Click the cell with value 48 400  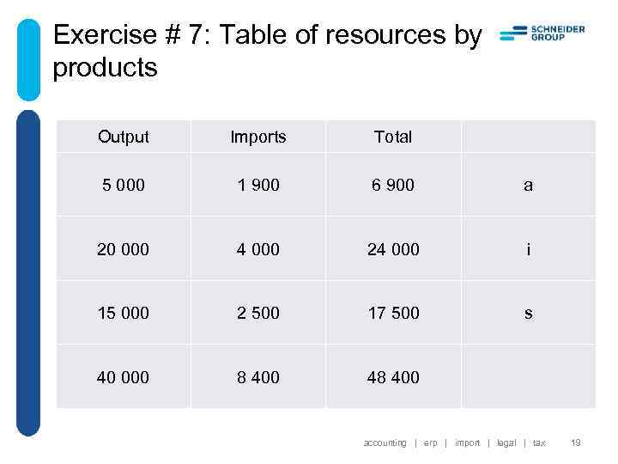[393, 377]
